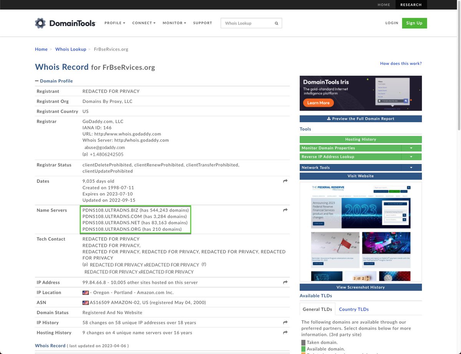Expand the Monitor Domain Properties dropdown arrow
Viewport: 461px width, 354px height.
tap(411, 148)
